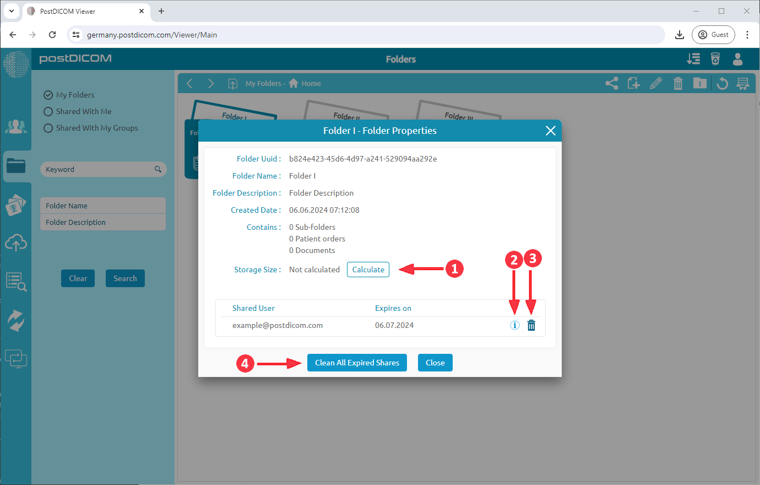
Task: Open the Chrome three-dot menu
Action: (747, 35)
